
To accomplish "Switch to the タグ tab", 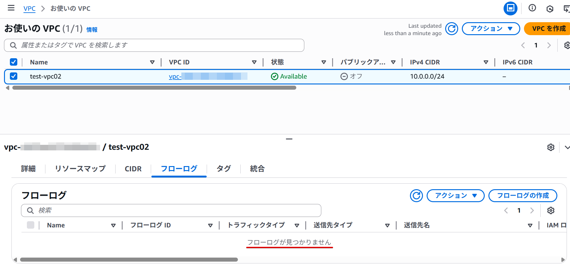I will (224, 169).
